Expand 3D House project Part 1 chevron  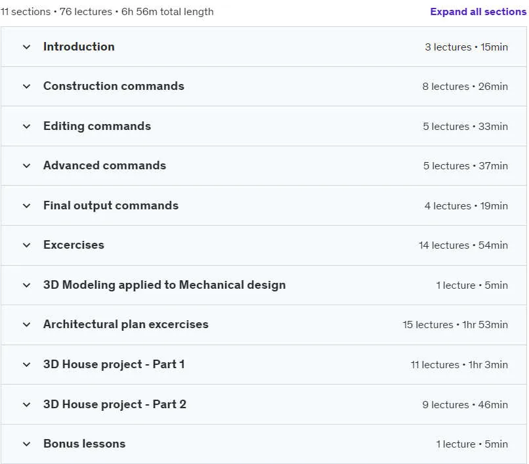coord(27,364)
